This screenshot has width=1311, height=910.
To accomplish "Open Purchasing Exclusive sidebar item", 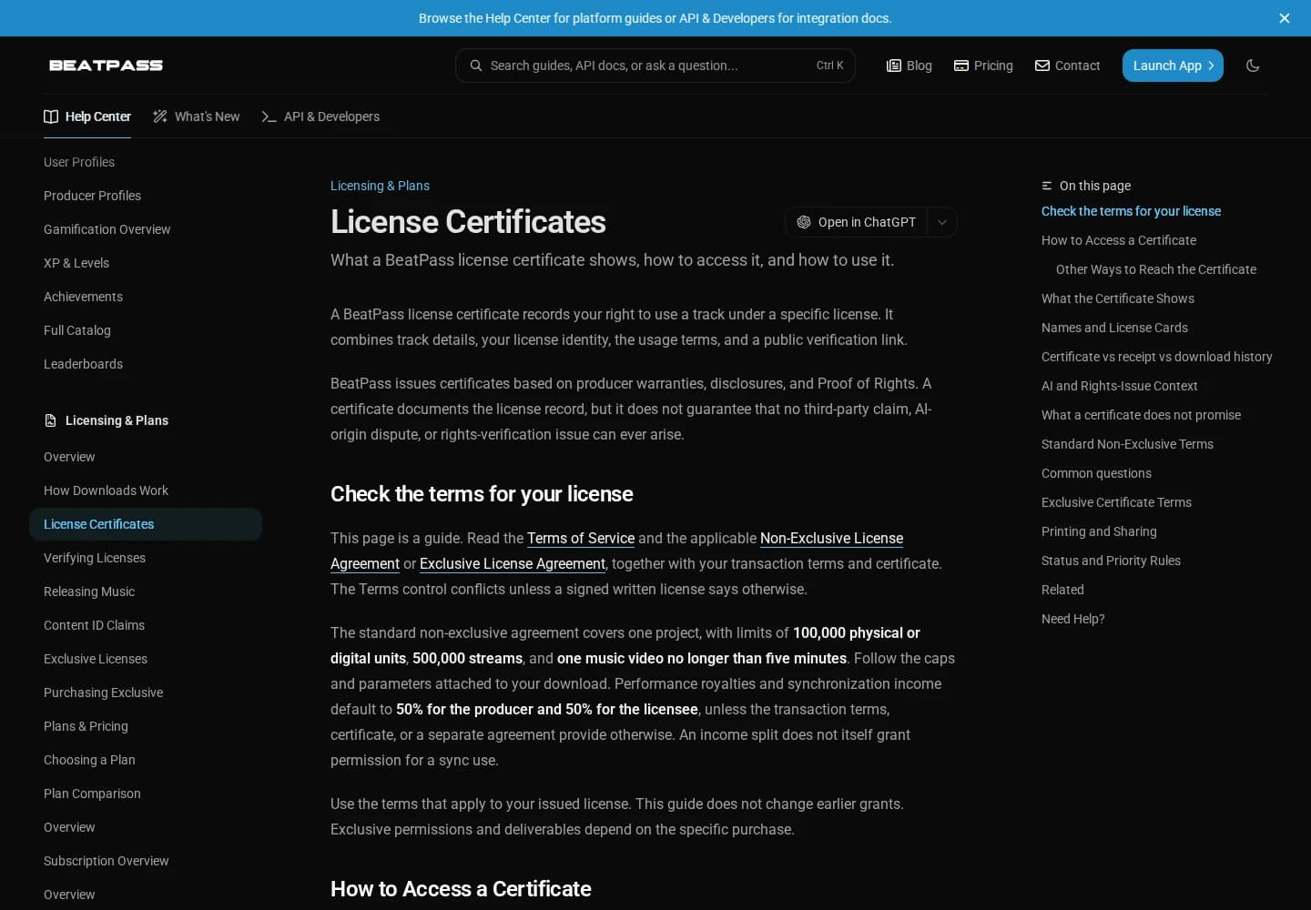I will click(103, 693).
